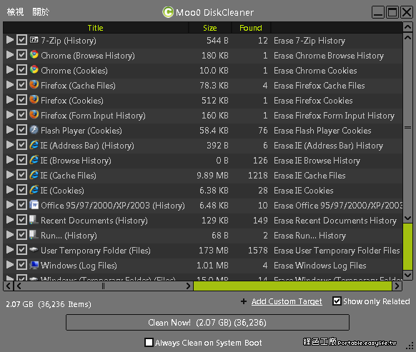
Task: Uncheck the Windows (Log Files) checkbox
Action: [21, 265]
